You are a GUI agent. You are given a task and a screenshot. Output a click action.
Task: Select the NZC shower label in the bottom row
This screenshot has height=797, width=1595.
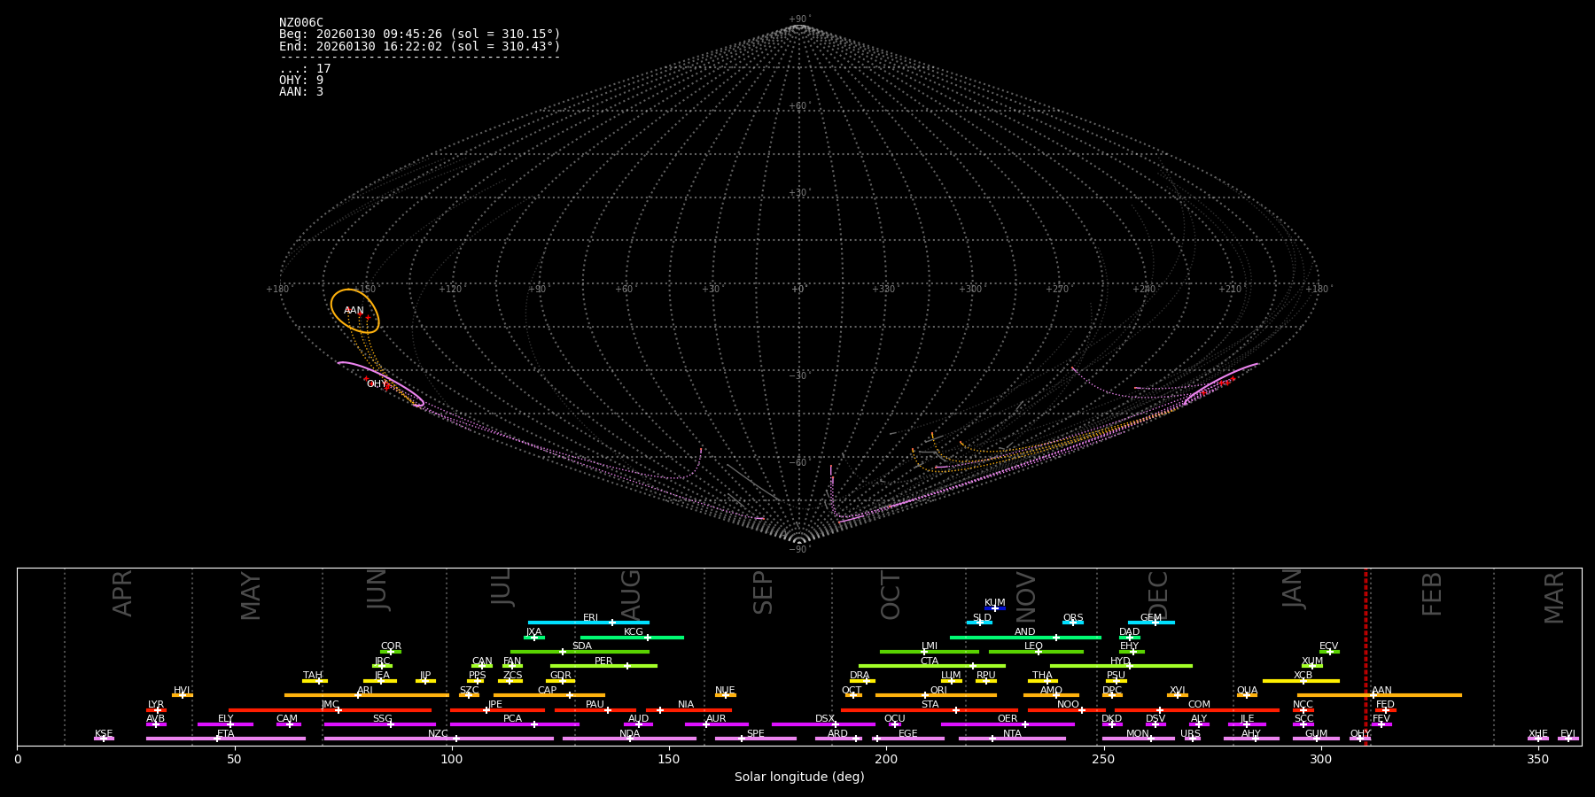point(438,734)
